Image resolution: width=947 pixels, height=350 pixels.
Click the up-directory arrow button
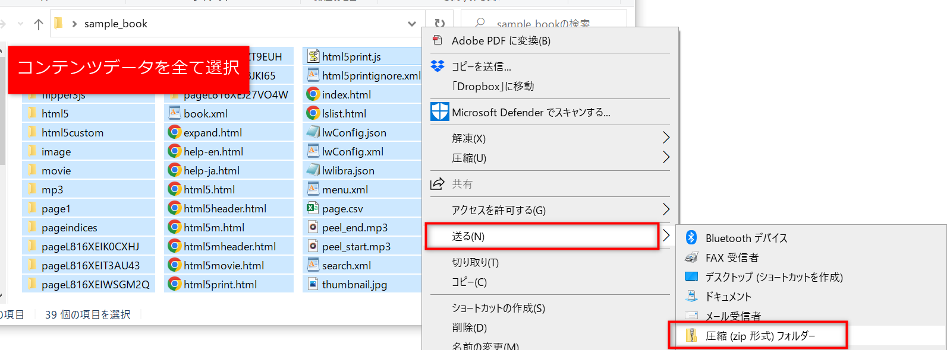pyautogui.click(x=39, y=24)
